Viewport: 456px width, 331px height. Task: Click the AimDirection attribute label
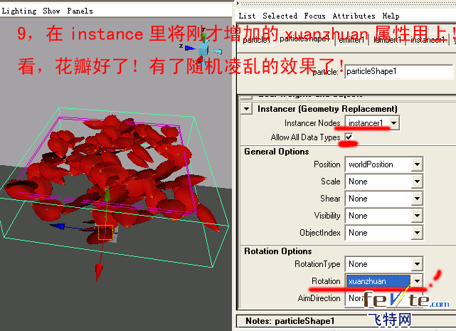pos(319,298)
